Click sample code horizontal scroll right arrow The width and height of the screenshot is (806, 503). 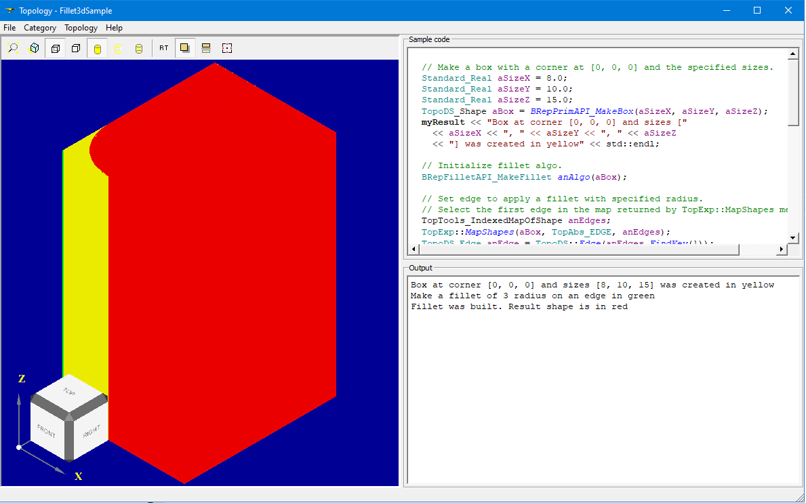pos(781,249)
